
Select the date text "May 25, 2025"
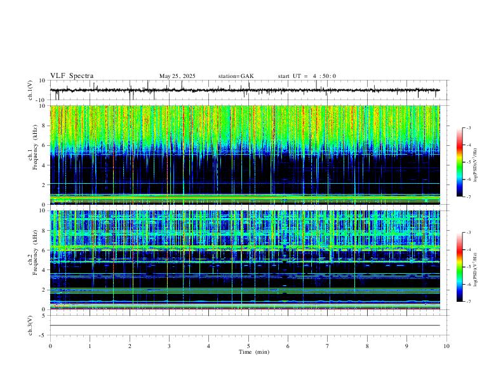pyautogui.click(x=177, y=76)
